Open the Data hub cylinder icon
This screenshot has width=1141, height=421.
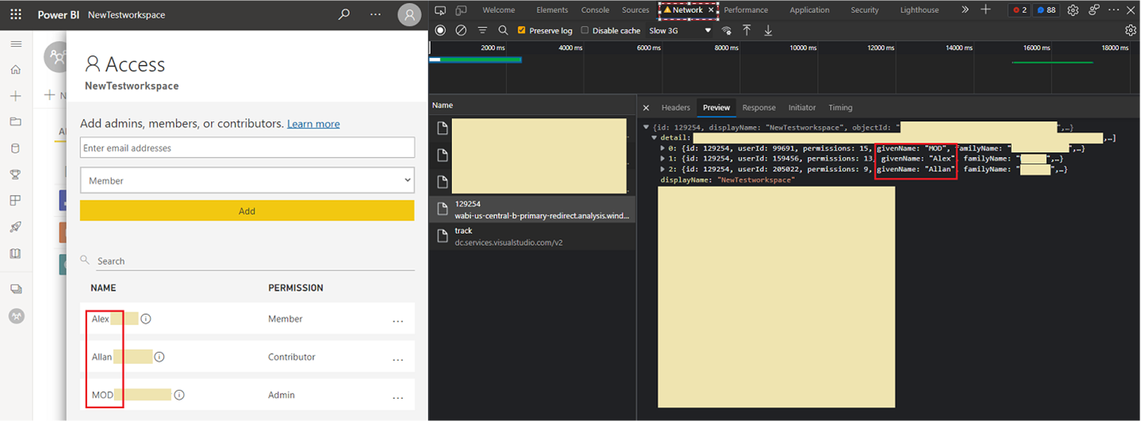tap(15, 148)
